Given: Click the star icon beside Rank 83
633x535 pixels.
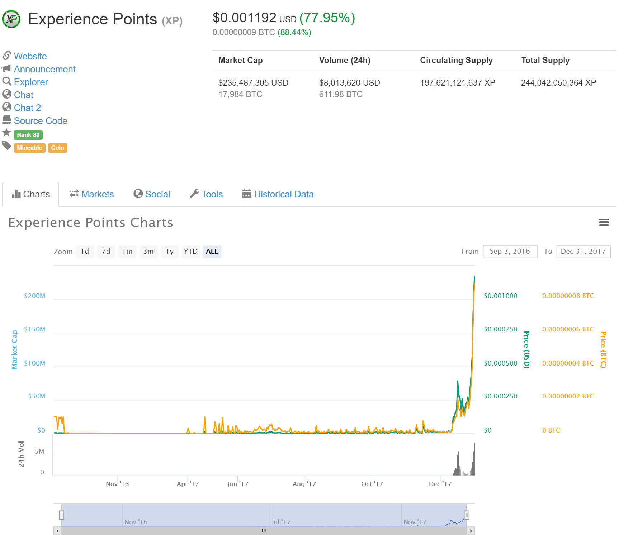Looking at the screenshot, I should (6, 133).
